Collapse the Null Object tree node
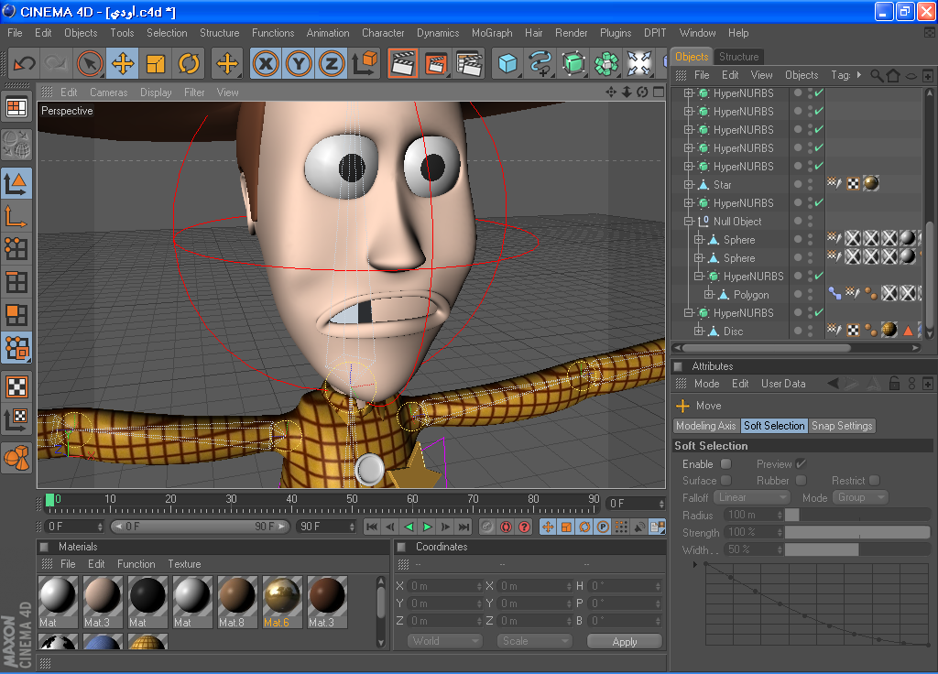938x674 pixels. click(688, 222)
